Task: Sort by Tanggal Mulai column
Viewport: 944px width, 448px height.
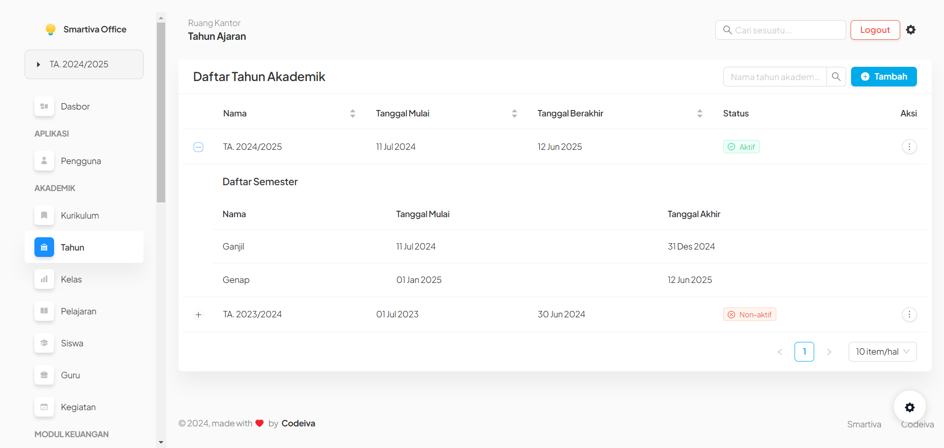Action: pyautogui.click(x=514, y=113)
